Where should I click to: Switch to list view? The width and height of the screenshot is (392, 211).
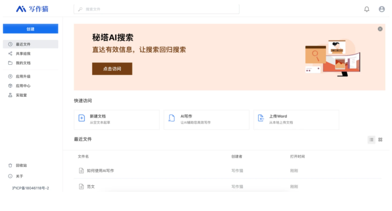tap(372, 140)
